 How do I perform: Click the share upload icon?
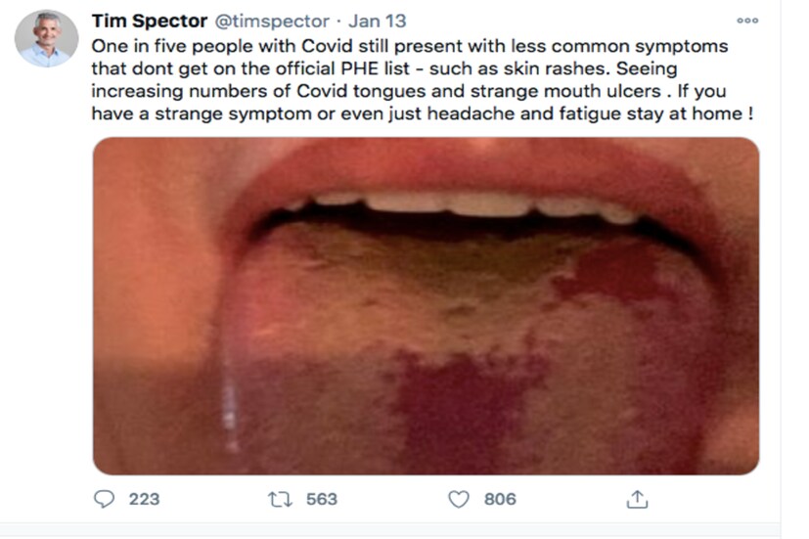(x=637, y=499)
